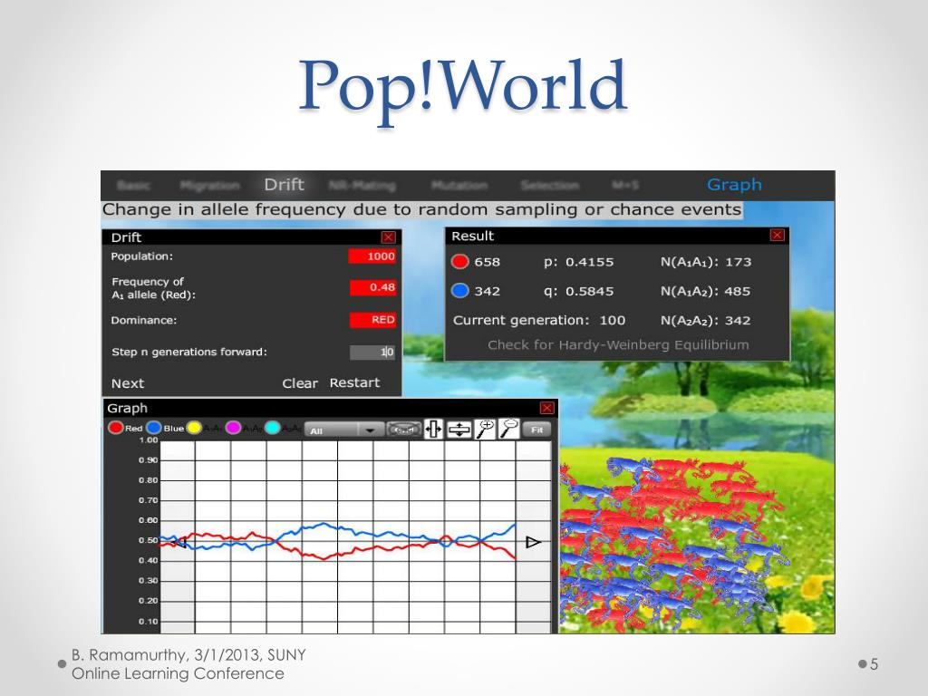
Task: Click the A1 allele frequency field 0.48
Action: tap(372, 287)
